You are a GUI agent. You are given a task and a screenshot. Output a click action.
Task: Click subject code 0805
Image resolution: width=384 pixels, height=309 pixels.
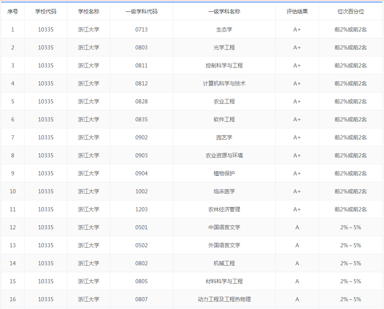[x=142, y=281]
